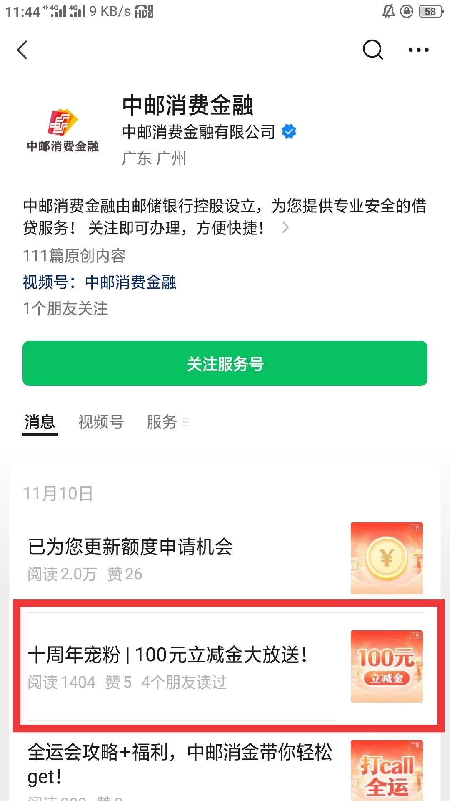Switch to the 消息 tab
Viewport: 450px width, 801px height.
pos(40,422)
